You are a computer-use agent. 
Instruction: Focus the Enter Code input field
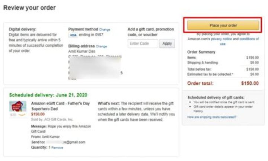pyautogui.click(x=143, y=44)
